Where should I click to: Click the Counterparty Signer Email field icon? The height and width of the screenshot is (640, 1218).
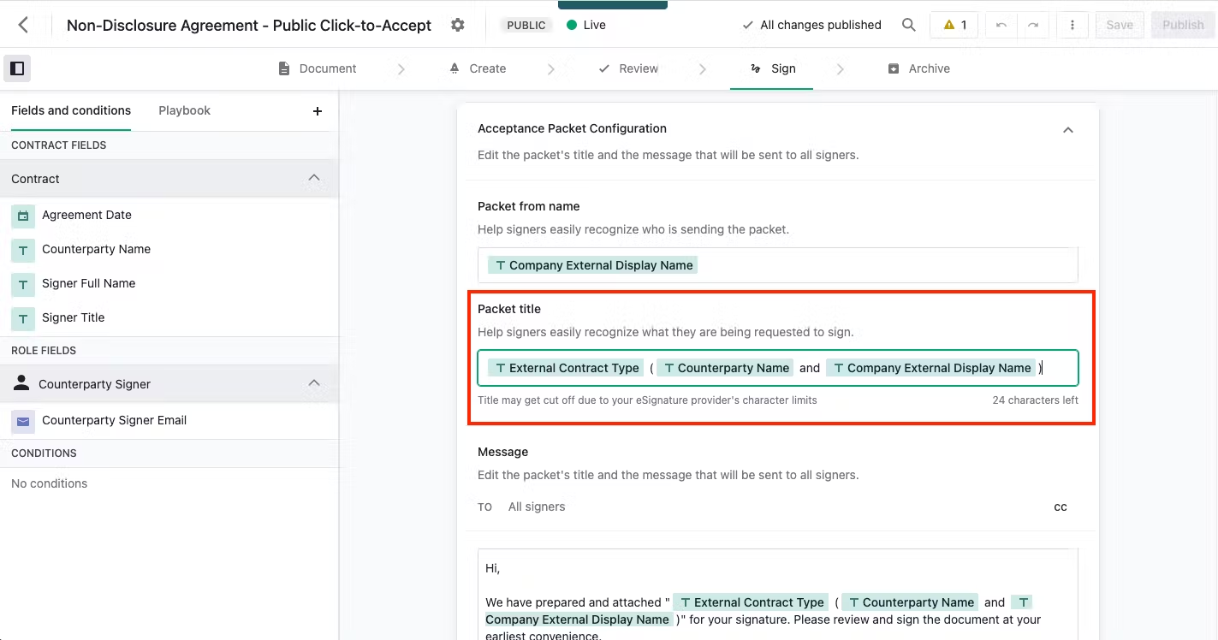point(22,420)
